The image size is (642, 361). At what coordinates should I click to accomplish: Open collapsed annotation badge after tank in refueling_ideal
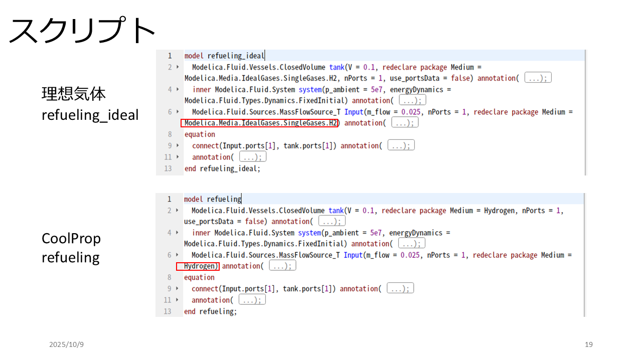(538, 78)
